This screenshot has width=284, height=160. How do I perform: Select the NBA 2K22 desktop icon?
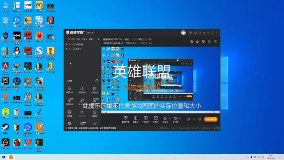coord(28,6)
